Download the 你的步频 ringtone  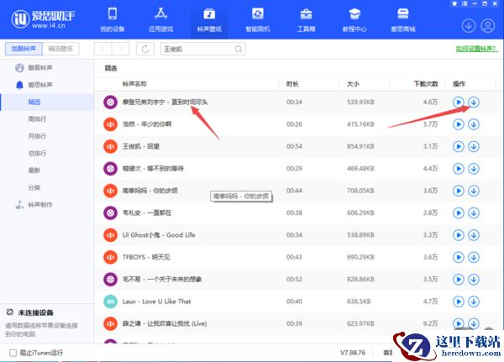pos(474,191)
